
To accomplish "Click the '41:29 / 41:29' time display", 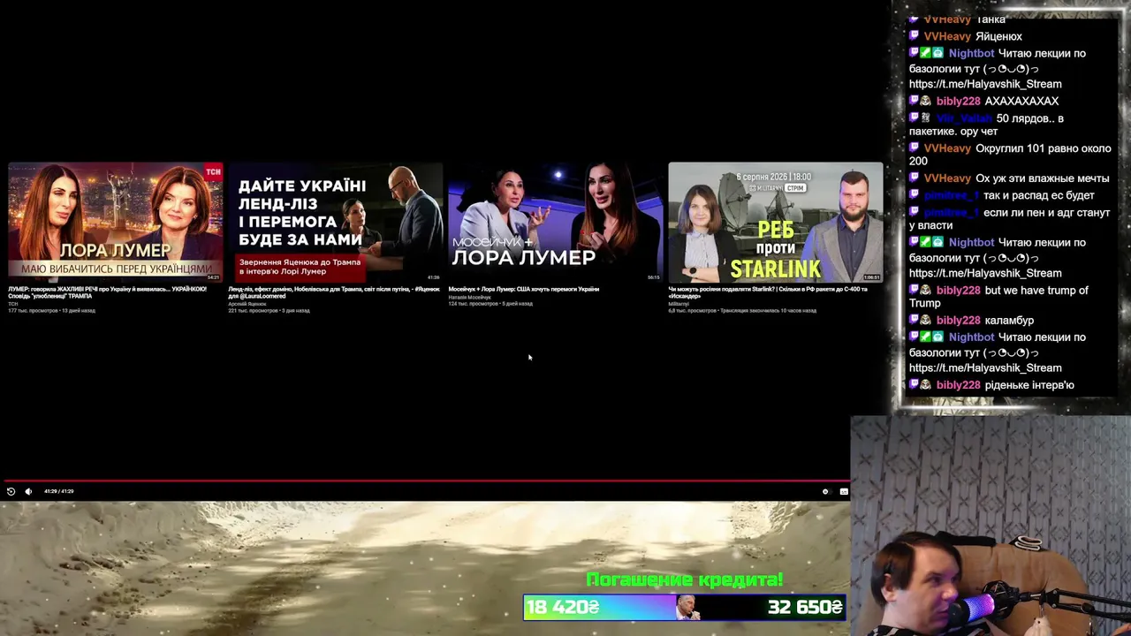I will tap(58, 491).
